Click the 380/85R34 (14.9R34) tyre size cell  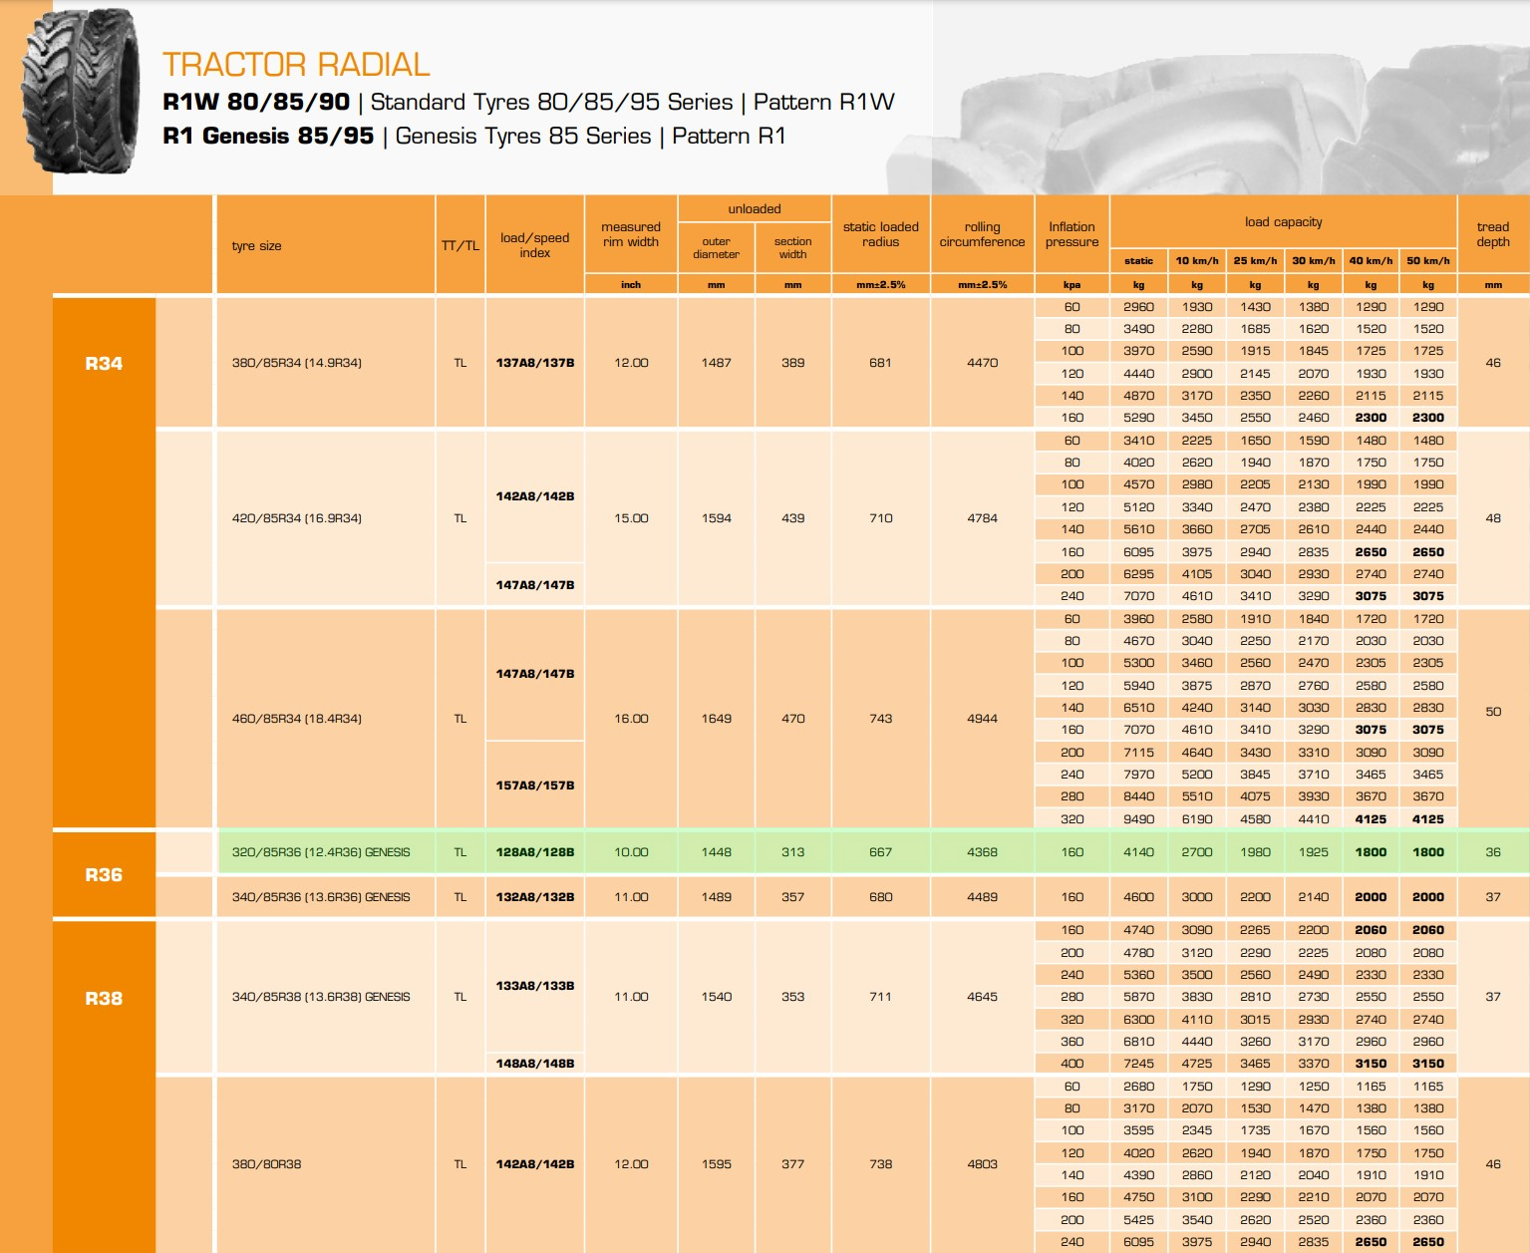297,363
